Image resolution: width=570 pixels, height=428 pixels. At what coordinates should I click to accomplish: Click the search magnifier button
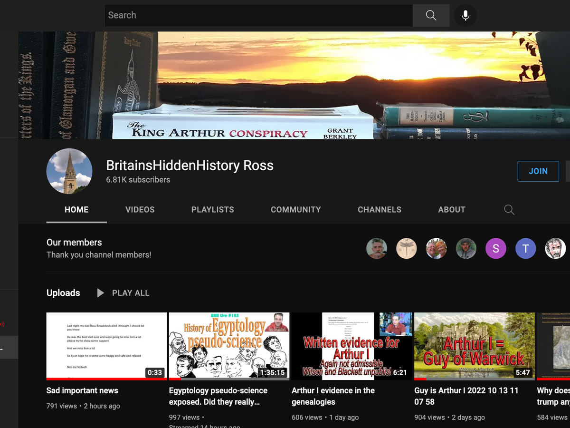point(431,15)
